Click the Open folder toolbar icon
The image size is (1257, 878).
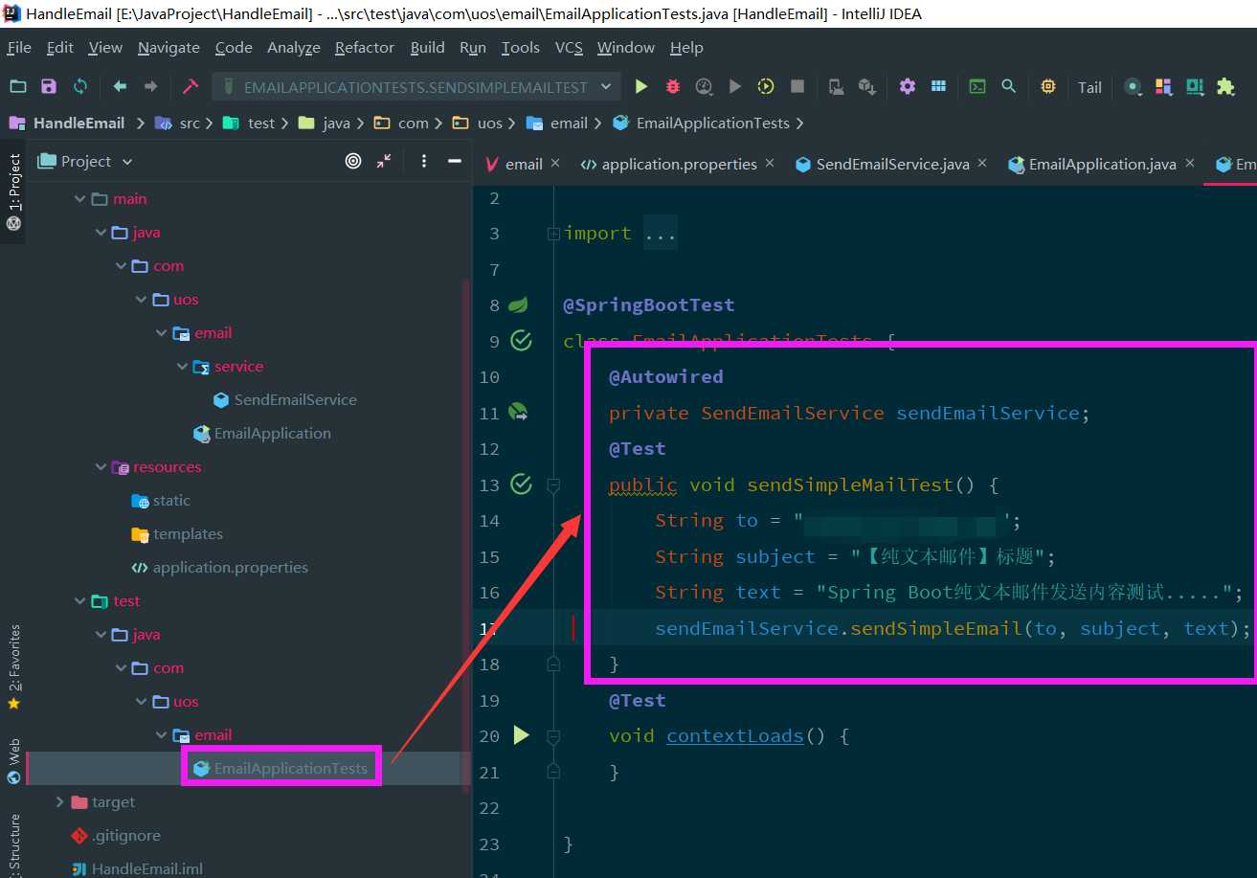(18, 86)
